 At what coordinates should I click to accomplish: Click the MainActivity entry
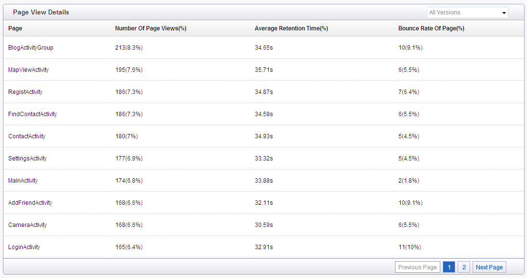click(23, 181)
